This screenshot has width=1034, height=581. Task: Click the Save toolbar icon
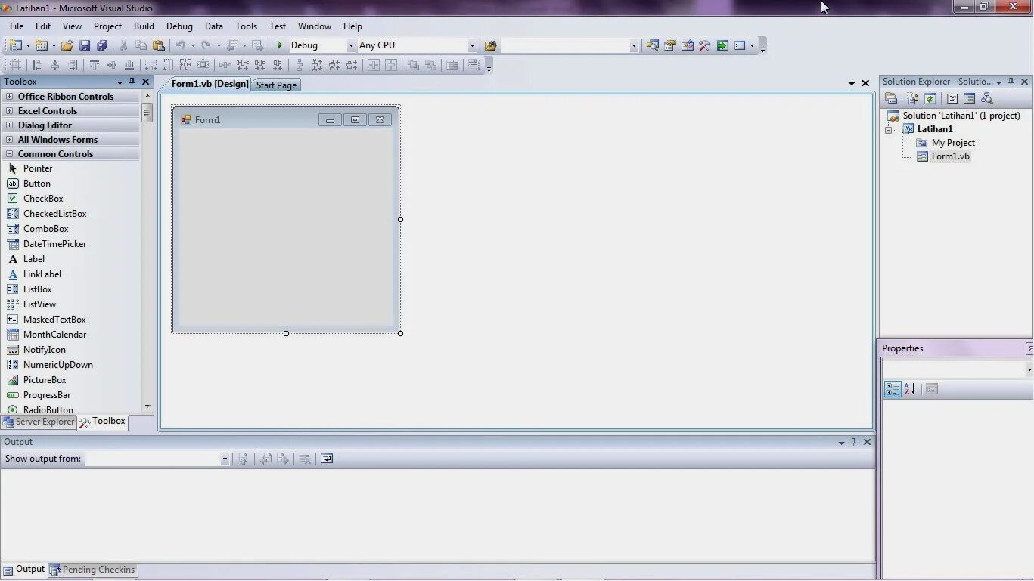(x=85, y=45)
